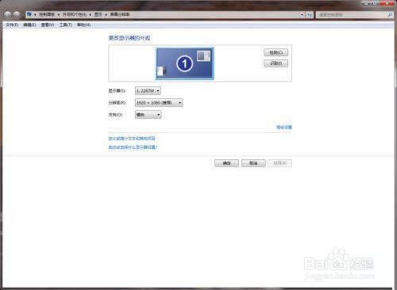The width and height of the screenshot is (397, 290).
Task: Open the 文件(F) menu
Action: [12, 25]
